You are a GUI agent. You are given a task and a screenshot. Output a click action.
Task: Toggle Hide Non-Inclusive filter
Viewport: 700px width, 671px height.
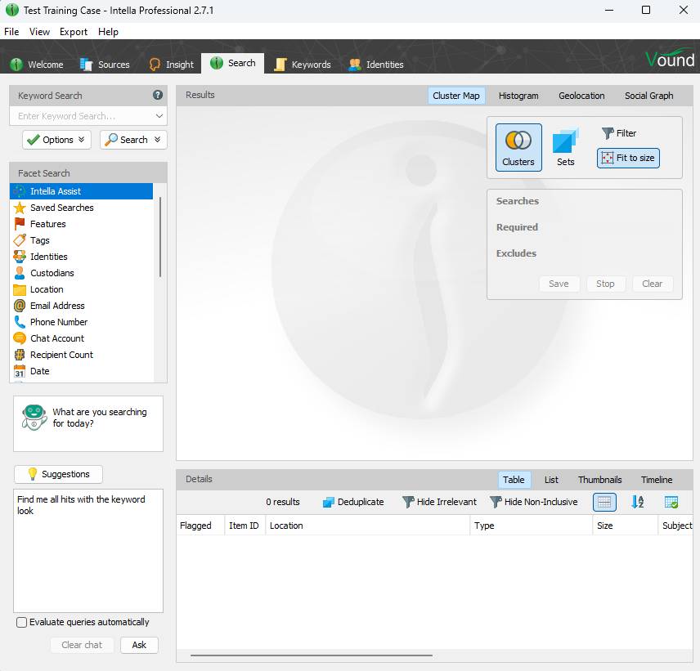tap(534, 502)
